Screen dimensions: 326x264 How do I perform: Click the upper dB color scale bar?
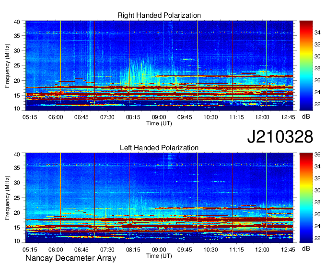tap(306, 66)
